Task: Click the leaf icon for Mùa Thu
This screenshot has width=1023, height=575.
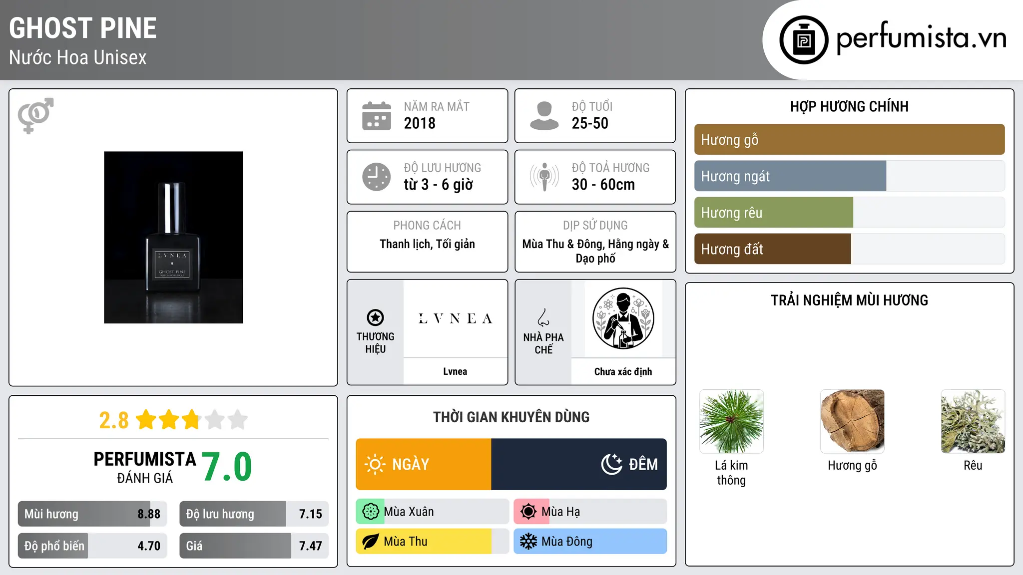Action: (x=371, y=542)
